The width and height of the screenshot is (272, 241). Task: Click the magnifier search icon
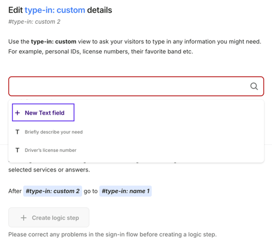[254, 86]
